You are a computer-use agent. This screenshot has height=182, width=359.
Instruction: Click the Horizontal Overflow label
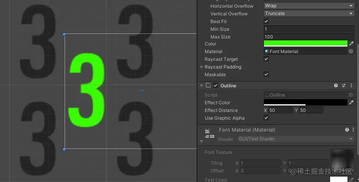(x=232, y=6)
